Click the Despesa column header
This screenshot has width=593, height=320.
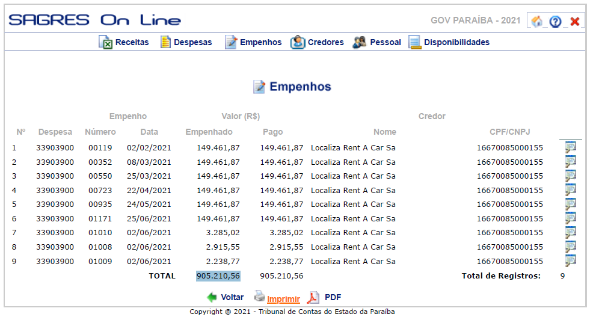55,132
